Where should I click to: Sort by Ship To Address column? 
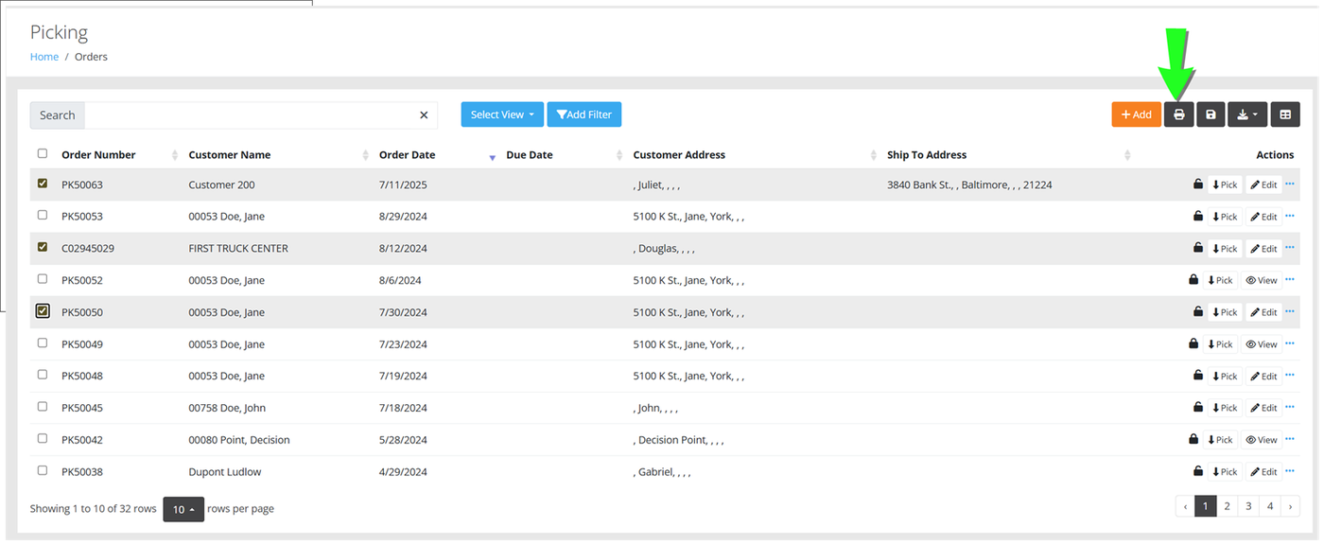(927, 155)
